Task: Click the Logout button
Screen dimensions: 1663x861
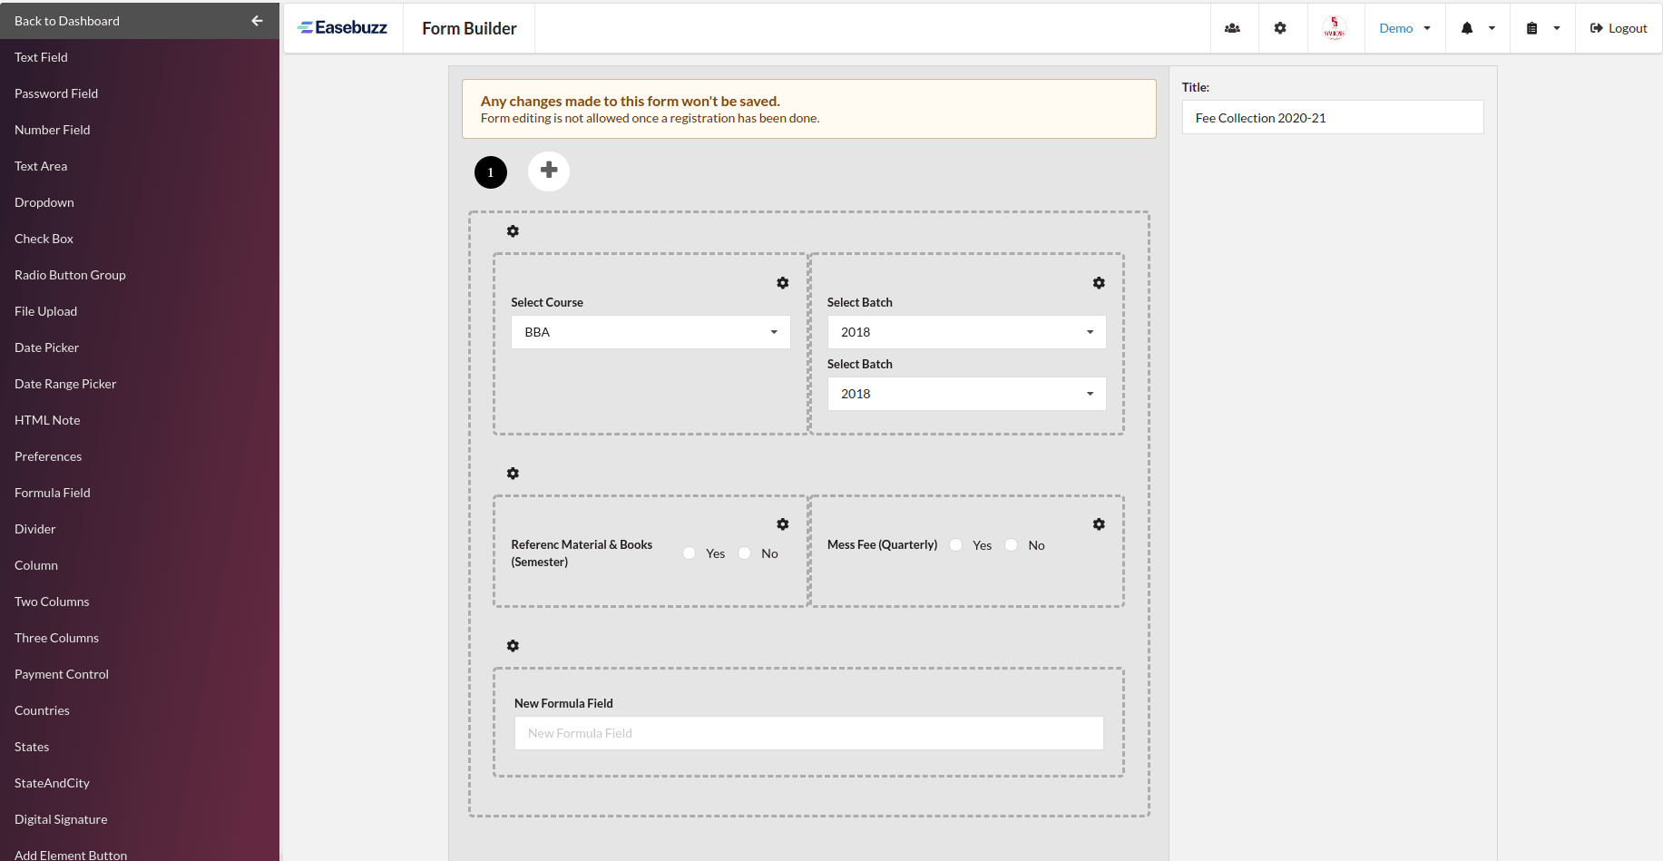Action: (1619, 28)
